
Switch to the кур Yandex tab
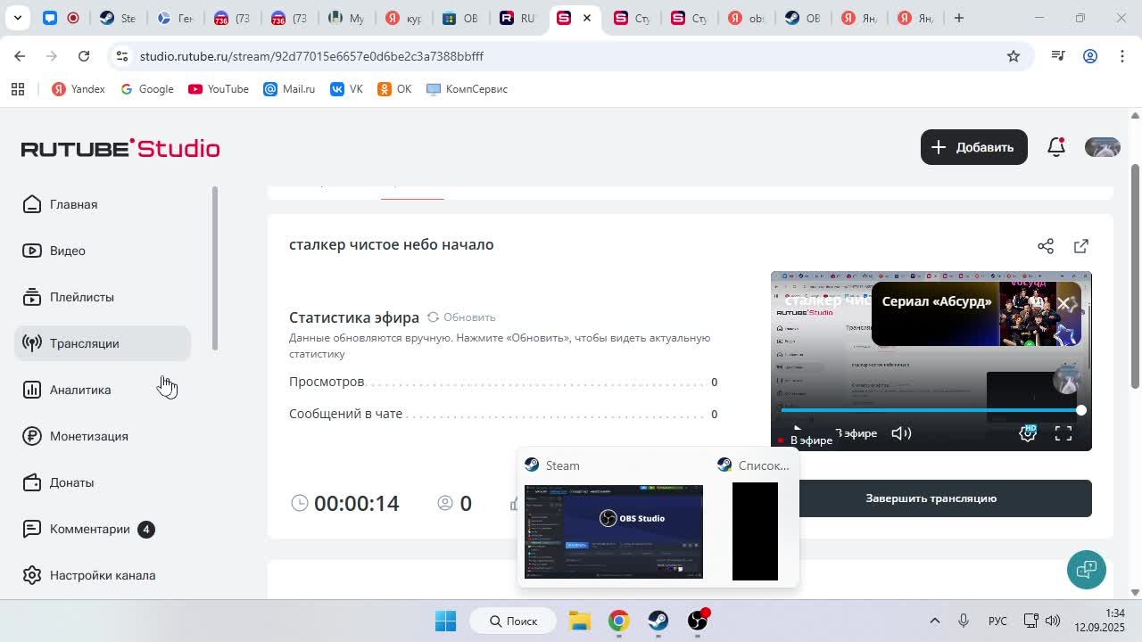point(403,18)
